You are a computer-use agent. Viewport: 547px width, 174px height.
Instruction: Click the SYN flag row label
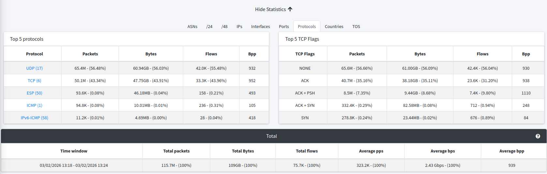[x=305, y=118]
